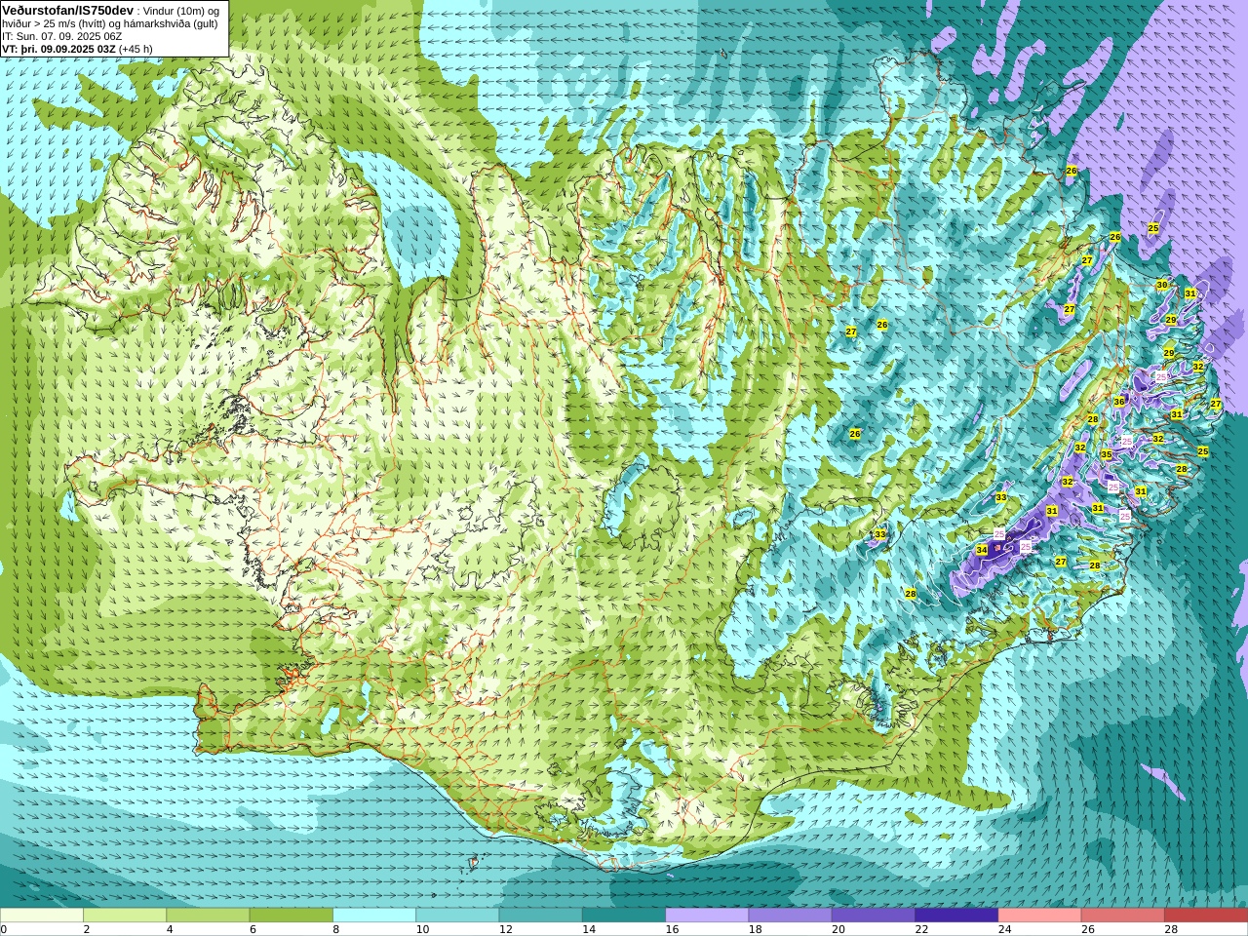The width and height of the screenshot is (1248, 936).
Task: Click the medium purple 18–20 m/s legend swatch
Action: click(791, 915)
